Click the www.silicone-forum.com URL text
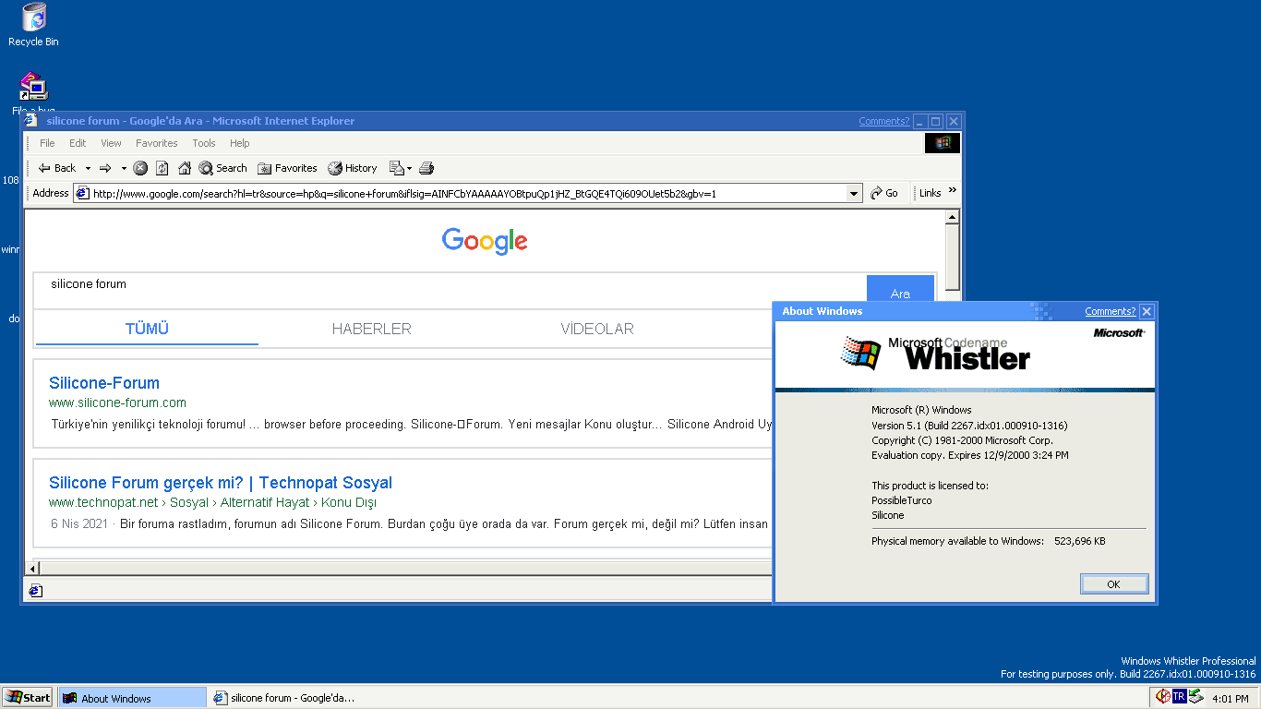 [x=118, y=403]
